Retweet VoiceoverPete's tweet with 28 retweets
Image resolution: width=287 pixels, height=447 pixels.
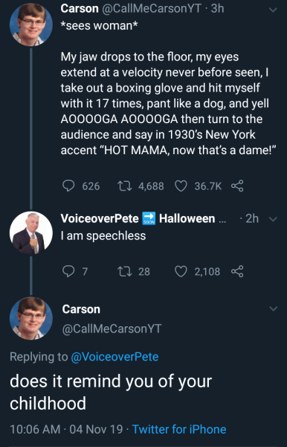click(125, 271)
